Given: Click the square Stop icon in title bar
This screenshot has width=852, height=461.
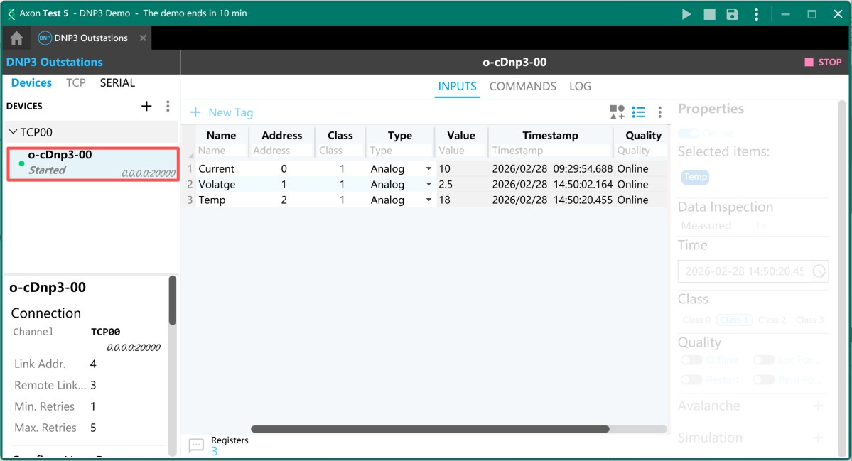Looking at the screenshot, I should tap(709, 13).
